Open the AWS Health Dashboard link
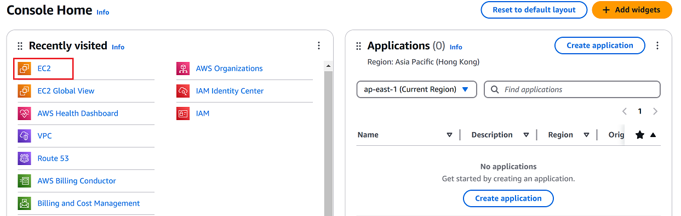 coord(78,113)
